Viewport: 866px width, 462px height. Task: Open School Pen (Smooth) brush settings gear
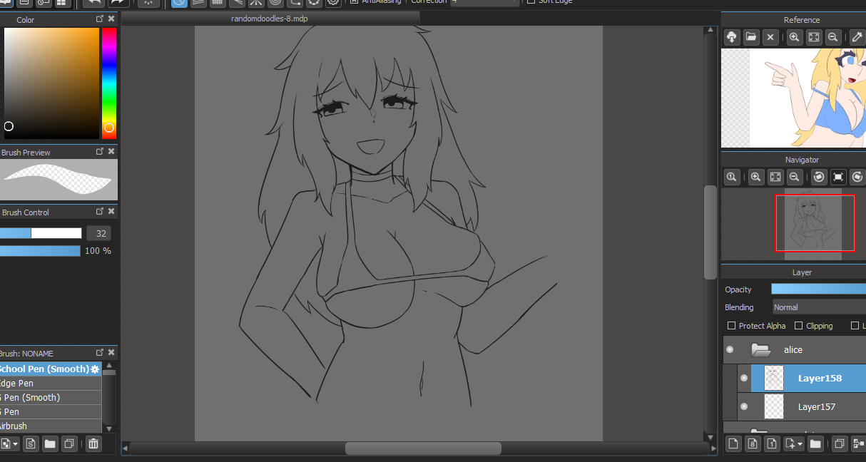tap(95, 369)
